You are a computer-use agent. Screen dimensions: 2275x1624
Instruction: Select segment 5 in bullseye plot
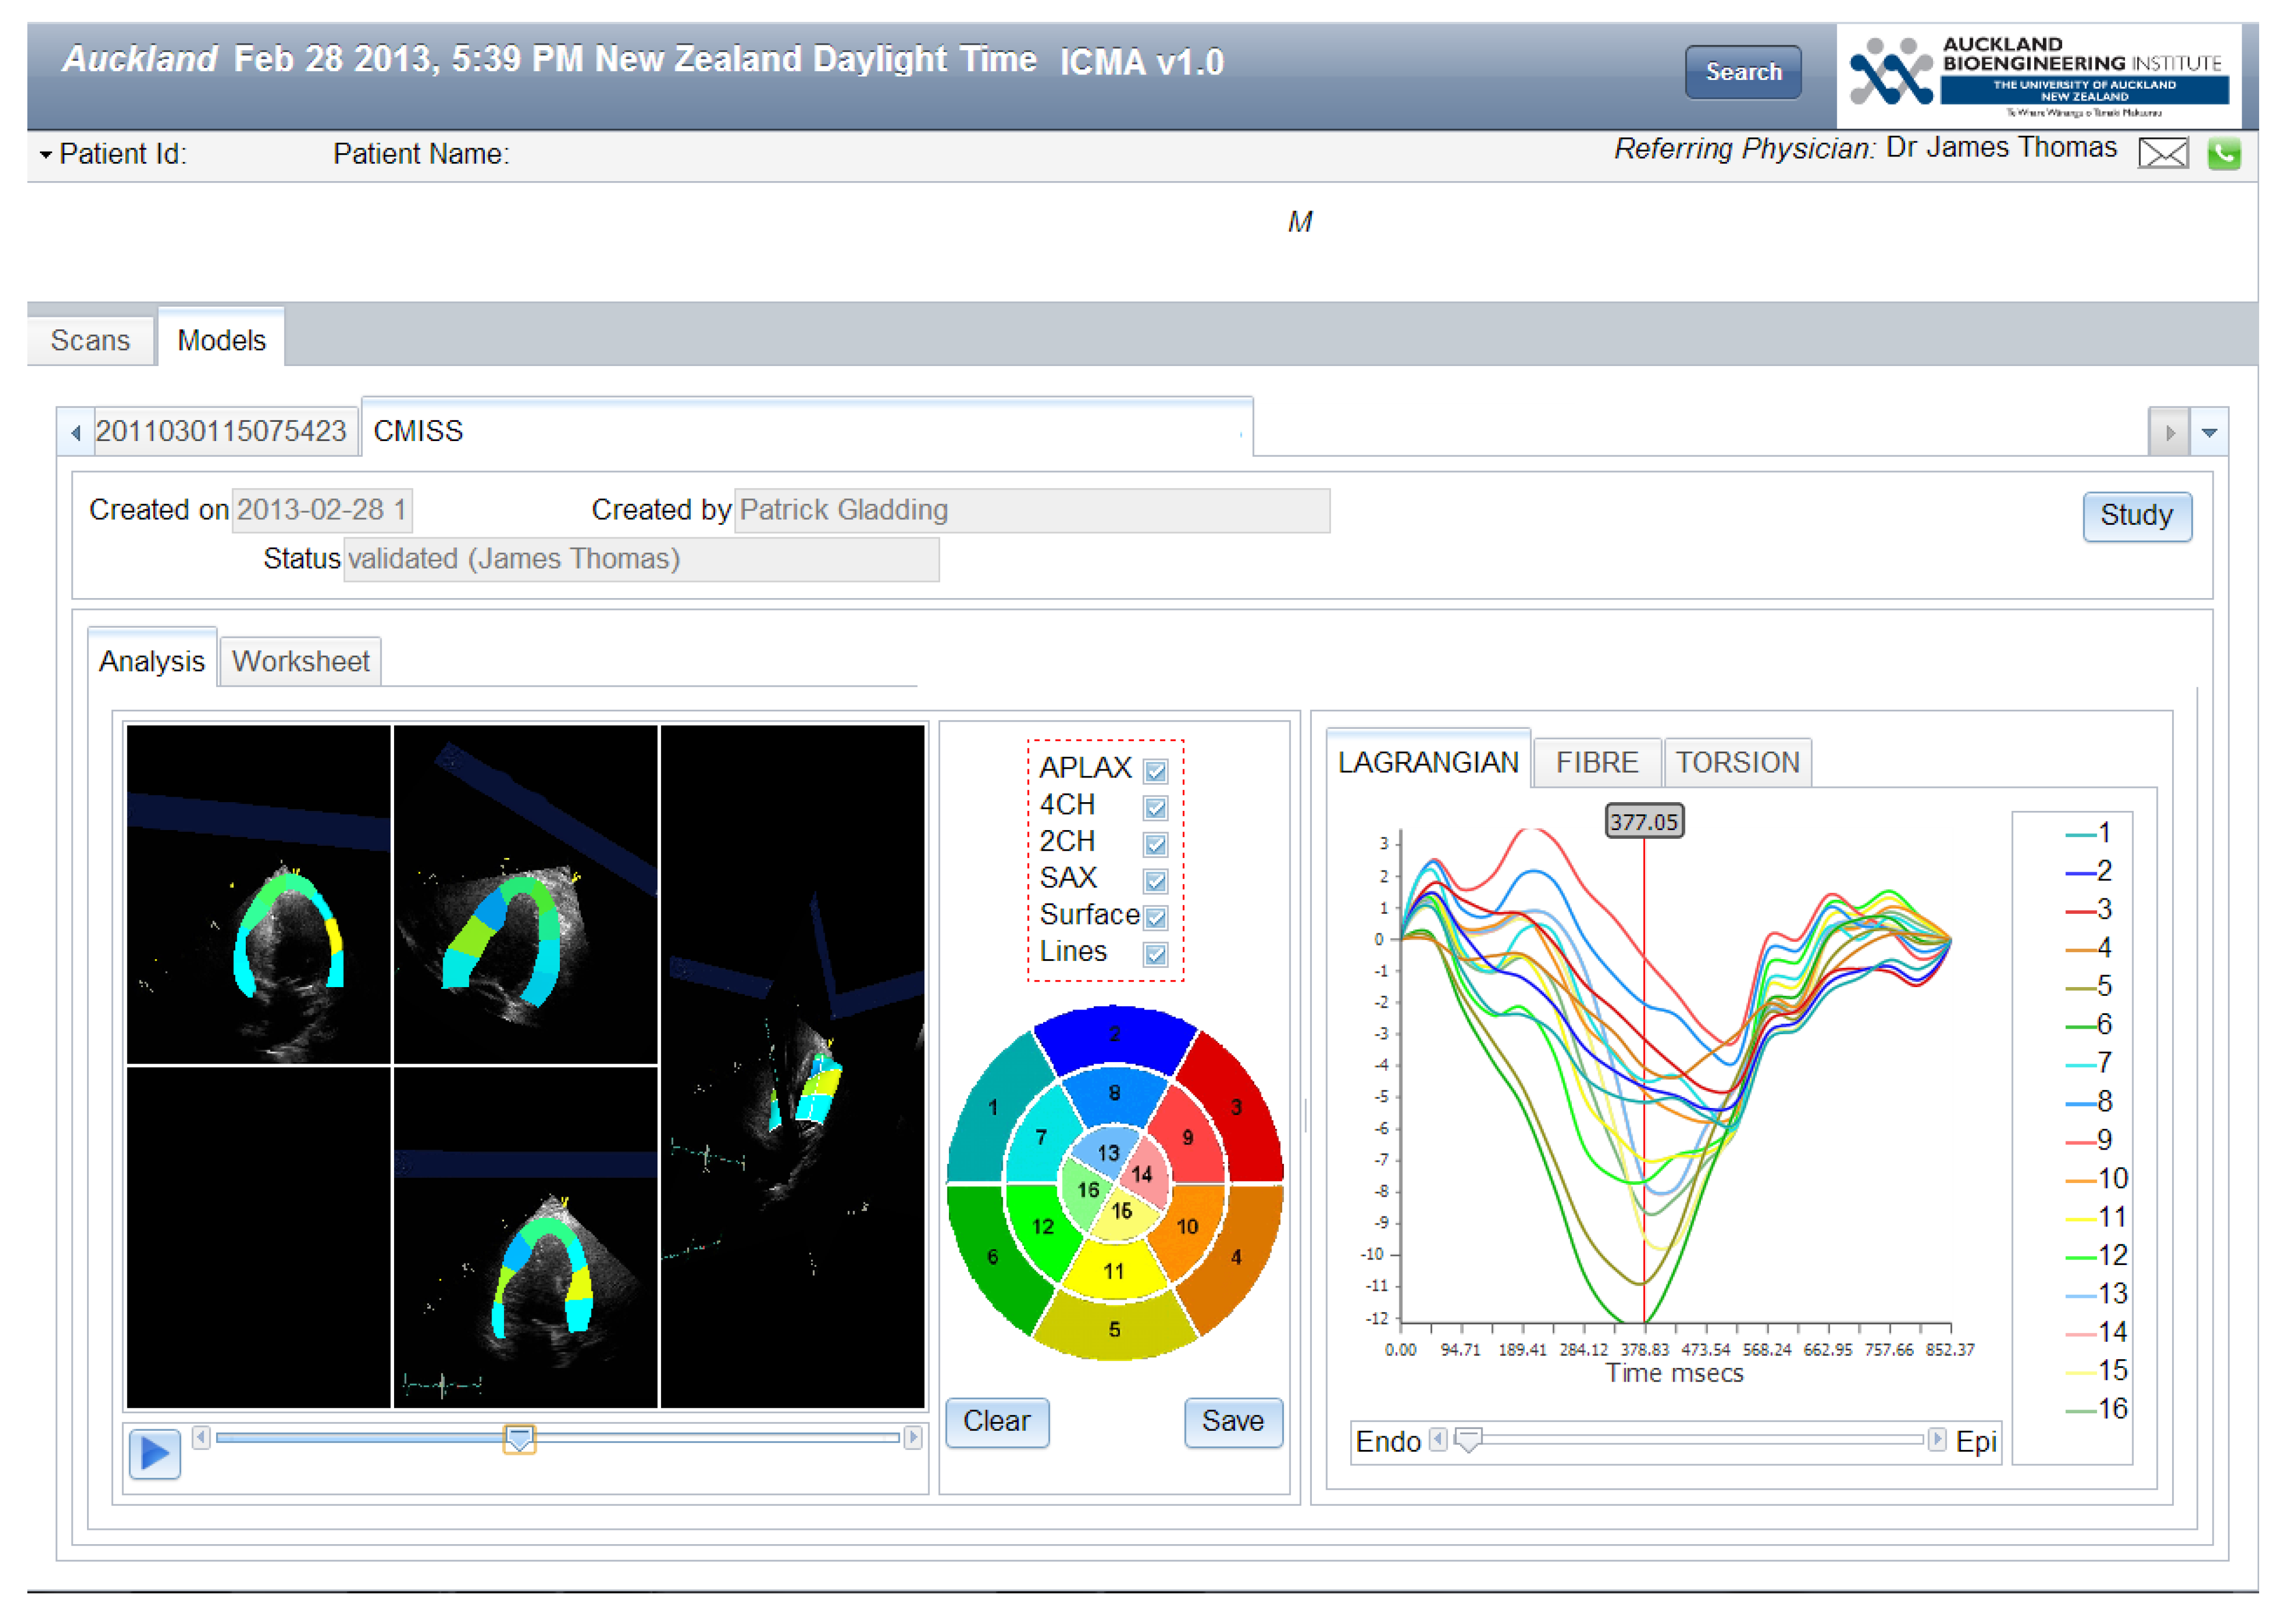tap(1114, 1330)
